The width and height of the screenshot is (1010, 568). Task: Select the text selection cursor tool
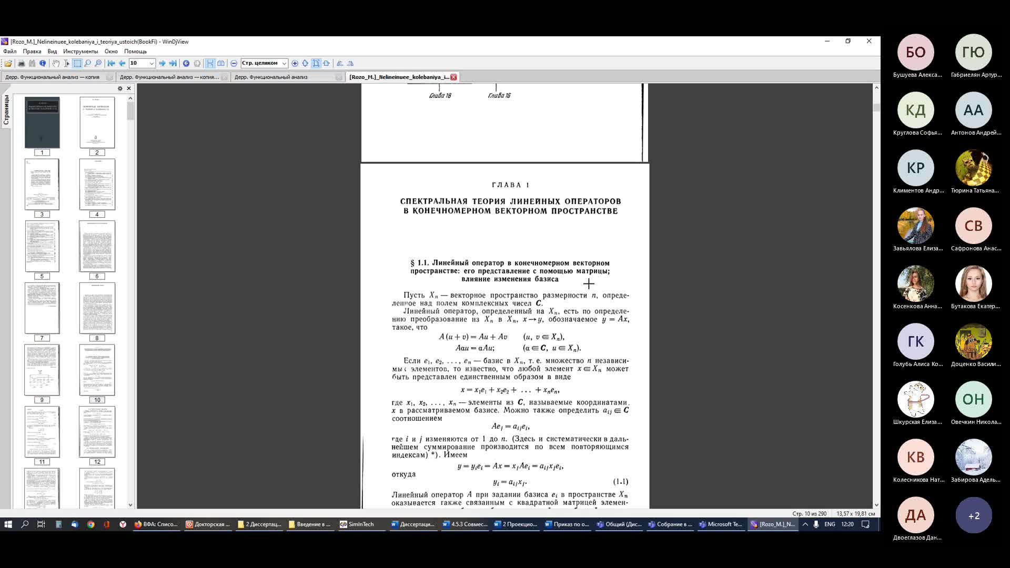pyautogui.click(x=66, y=63)
